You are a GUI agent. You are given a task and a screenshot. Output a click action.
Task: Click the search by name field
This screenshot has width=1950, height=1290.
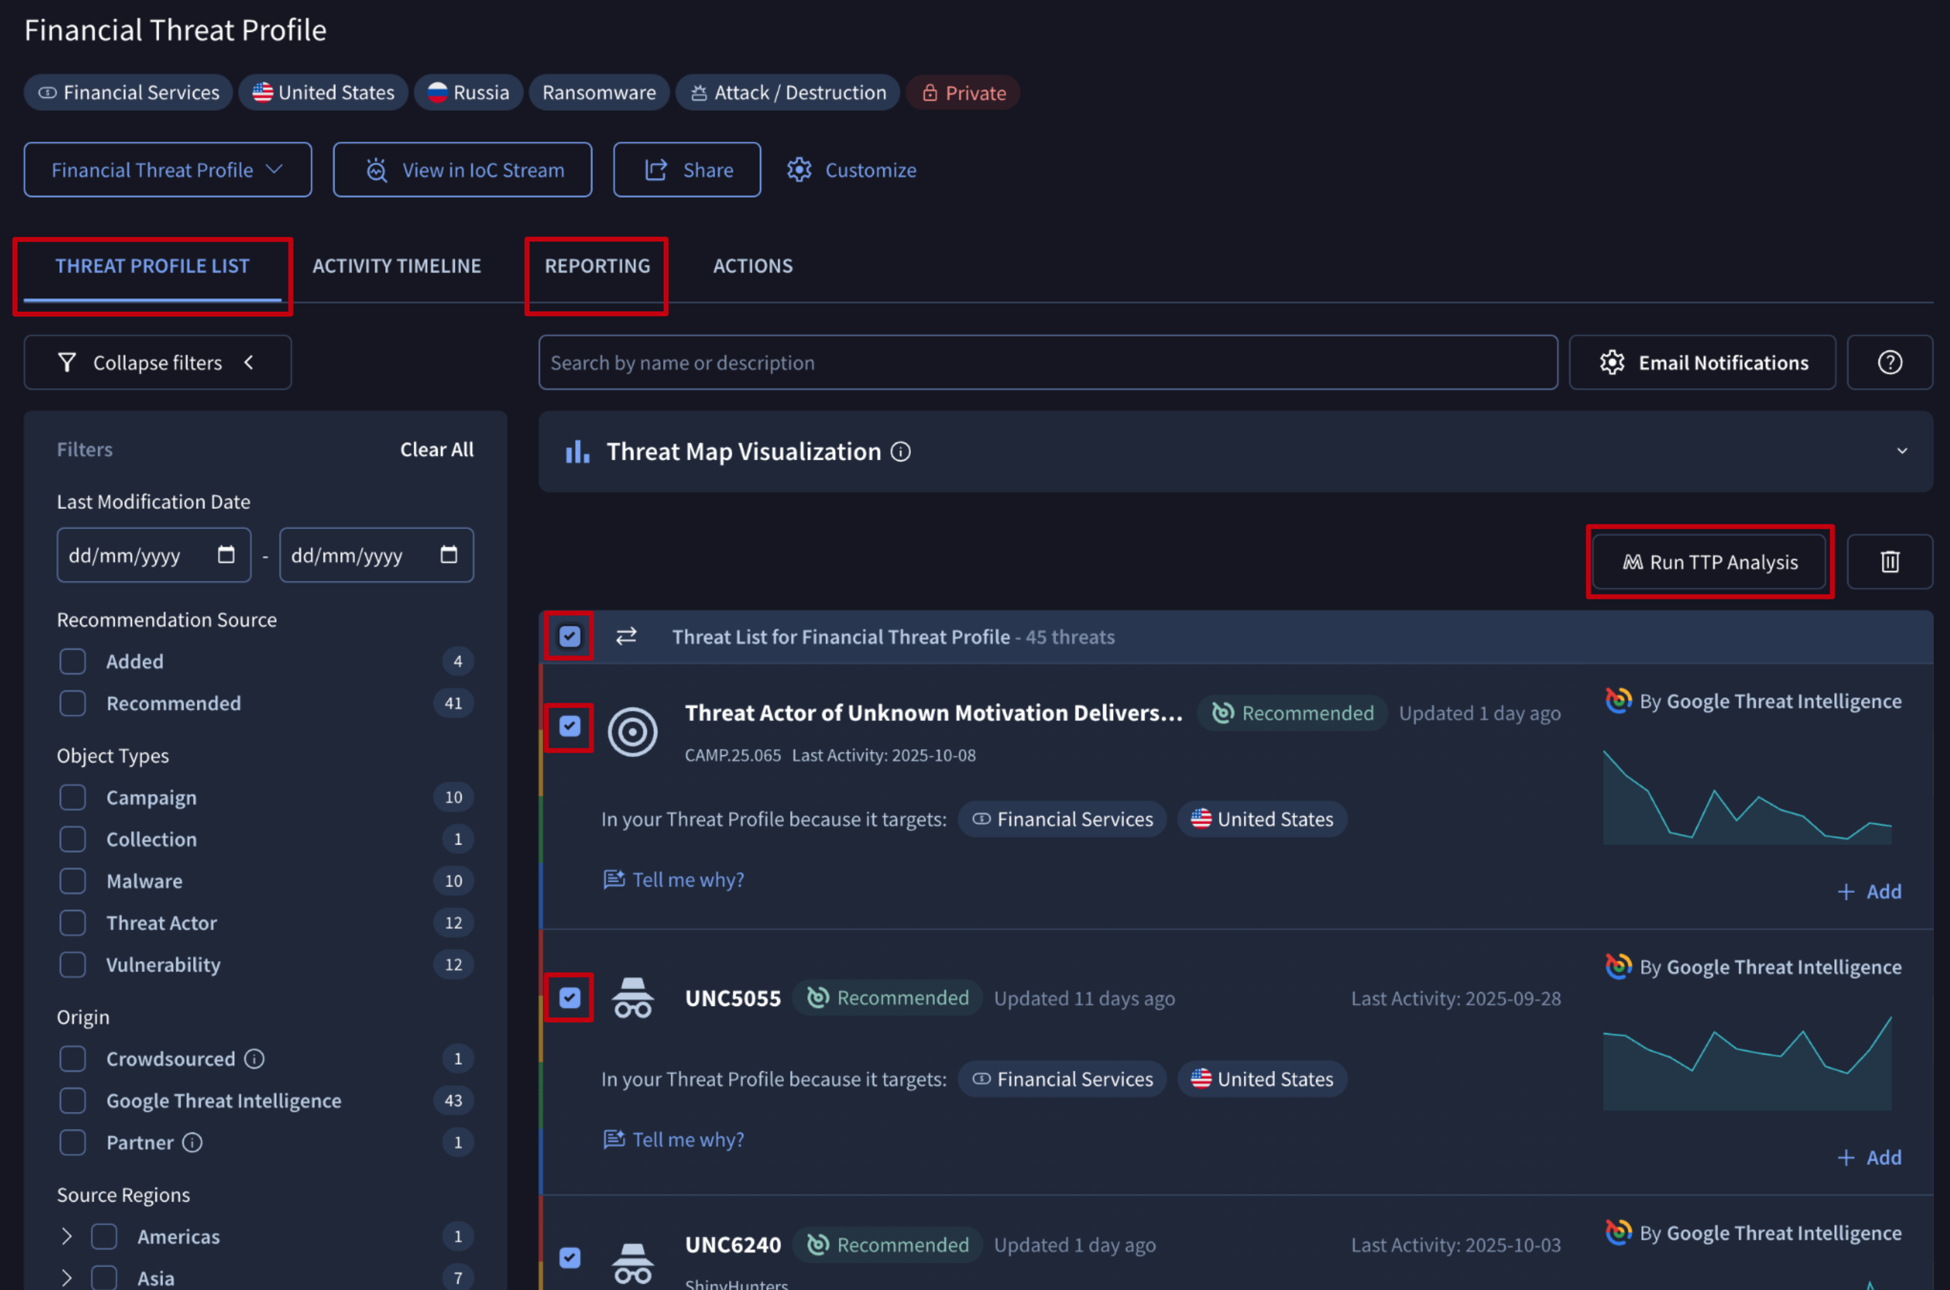click(x=1047, y=363)
